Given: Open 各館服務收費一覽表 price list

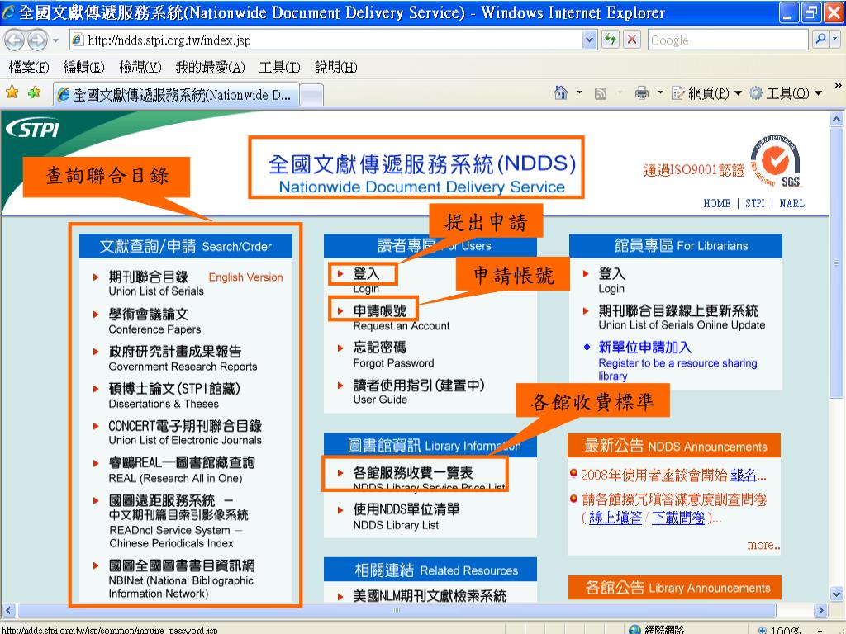Looking at the screenshot, I should (x=413, y=473).
